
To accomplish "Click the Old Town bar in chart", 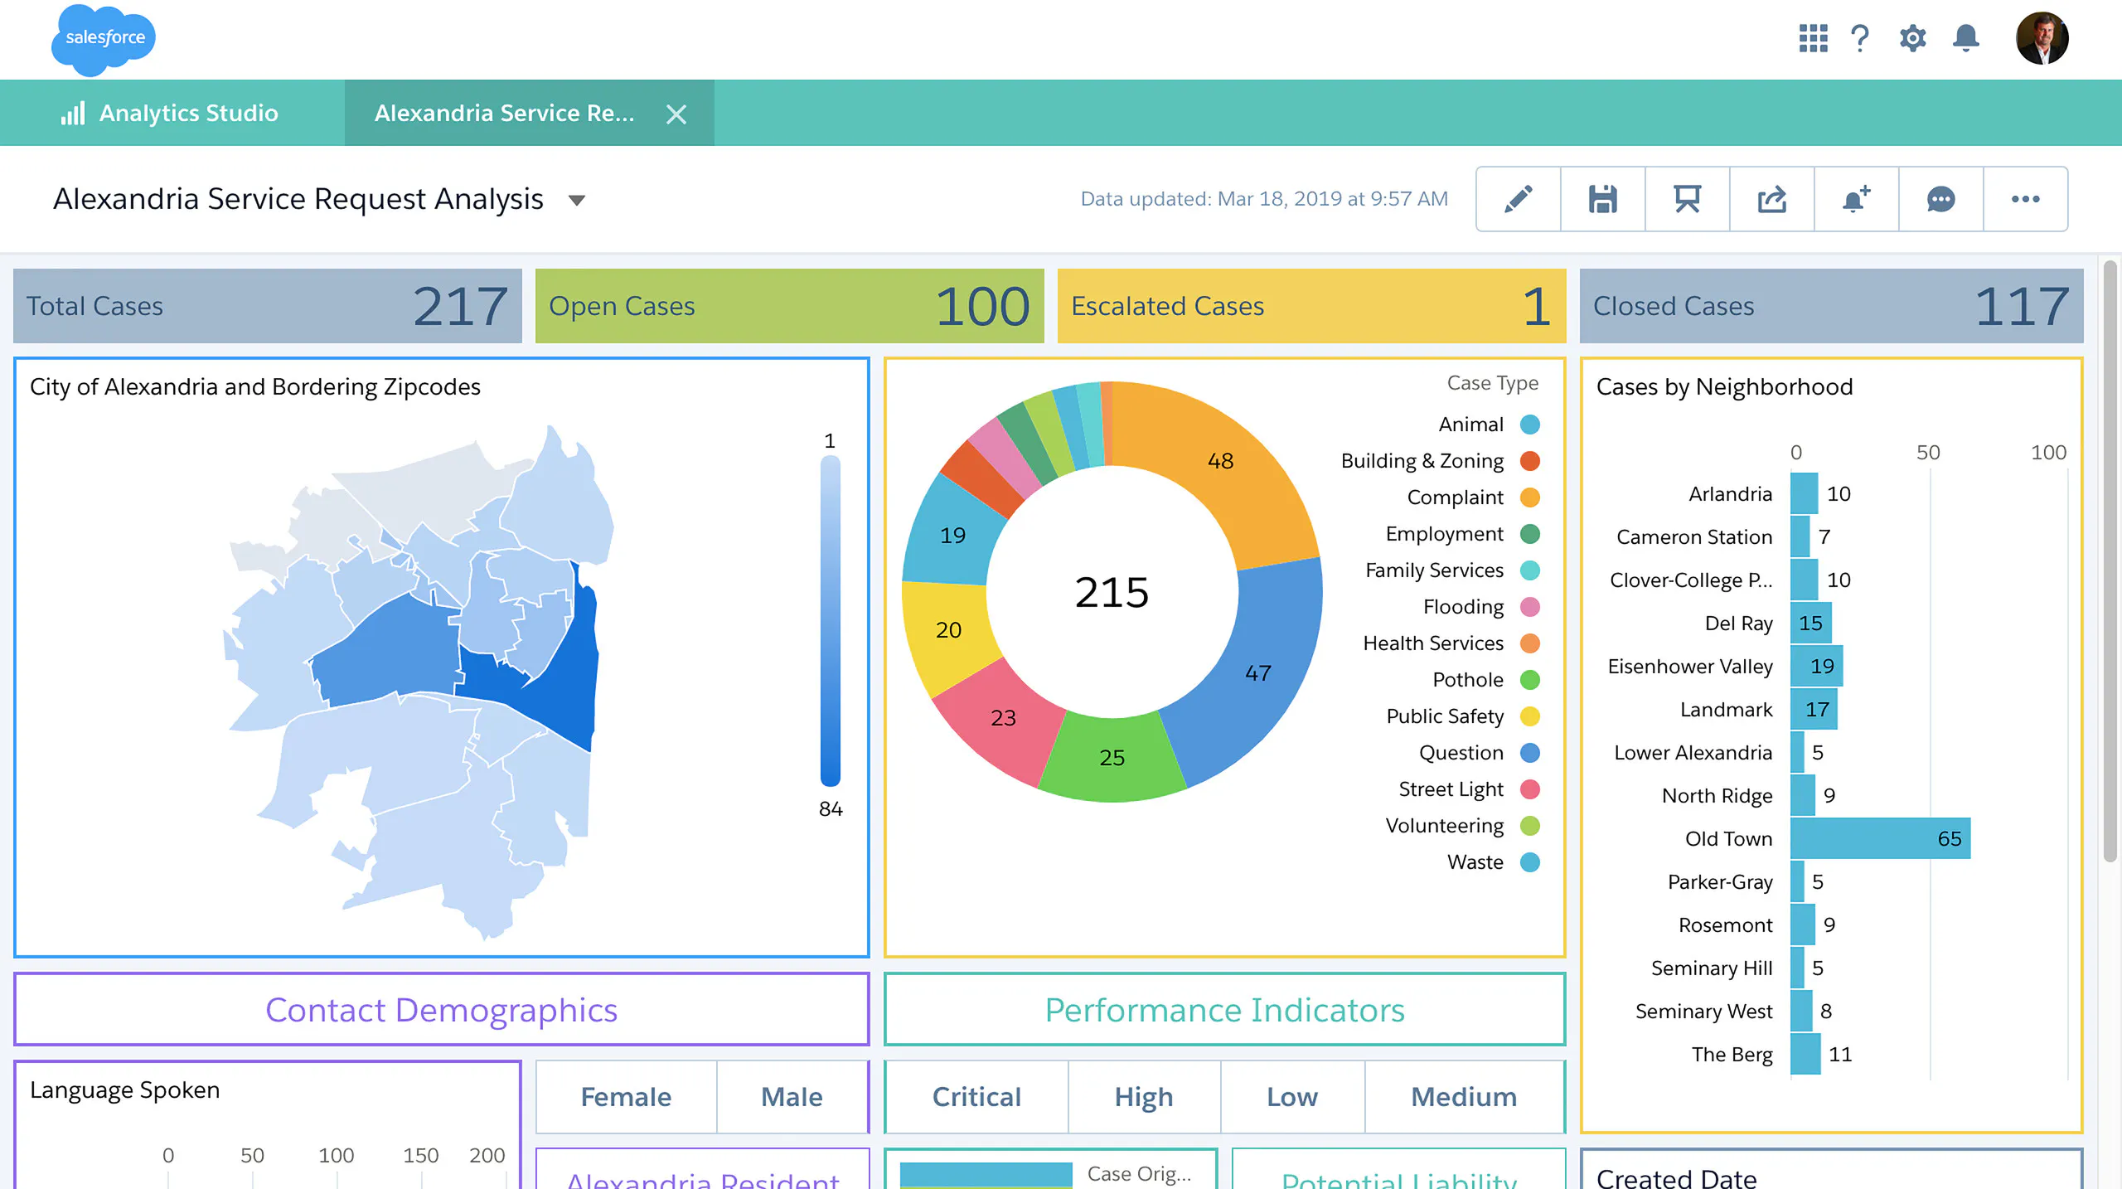I will pos(1879,838).
